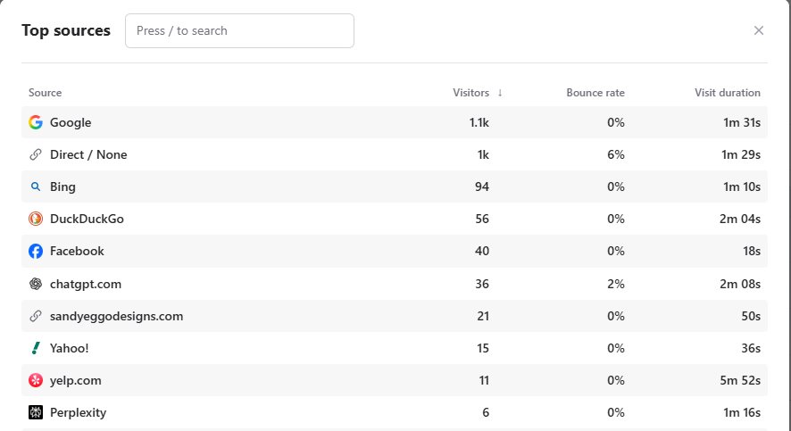Click the 6% bounce rate for Direct / None

coord(616,154)
